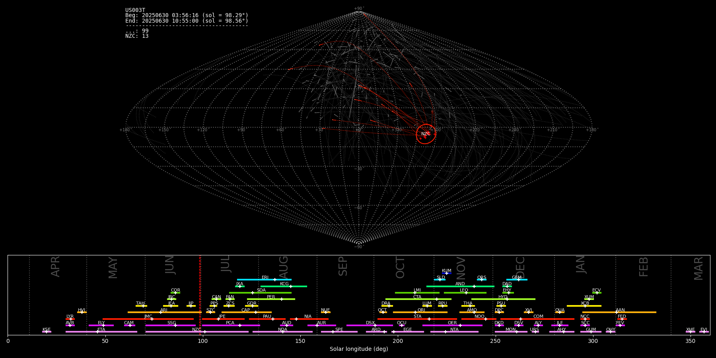Viewport: 716px width, 358px height.
Task: Click the PCA shower label
Action: click(x=230, y=323)
